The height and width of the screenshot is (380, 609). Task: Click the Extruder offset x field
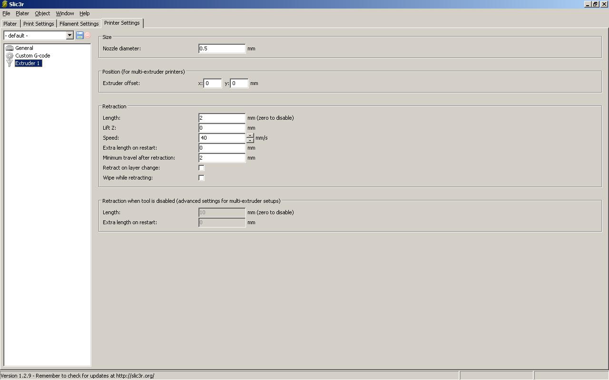pyautogui.click(x=213, y=83)
